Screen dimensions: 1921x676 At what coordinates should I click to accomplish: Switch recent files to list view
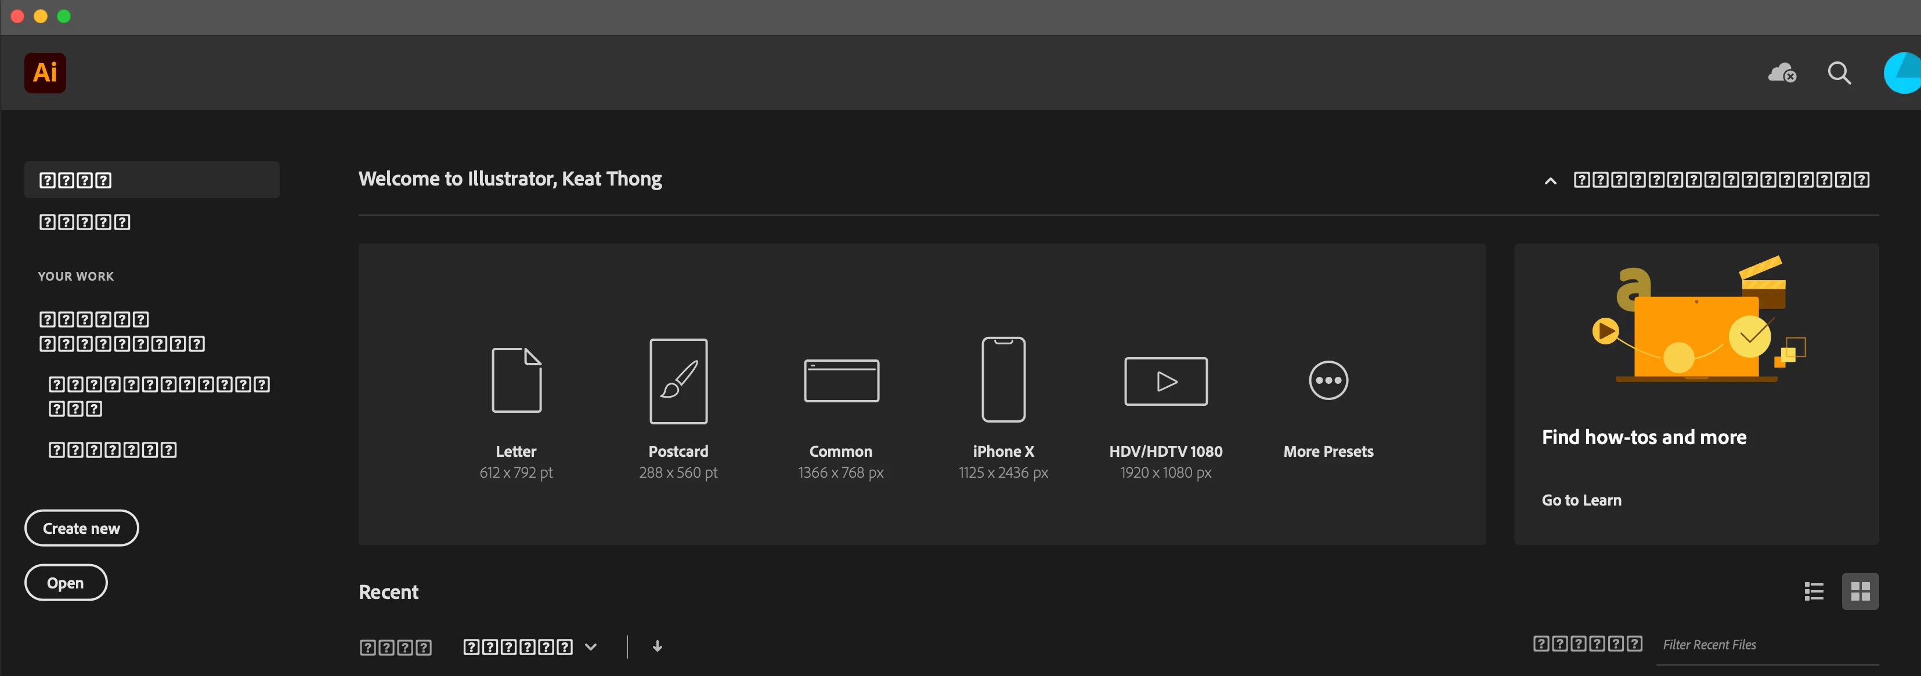[x=1814, y=591]
